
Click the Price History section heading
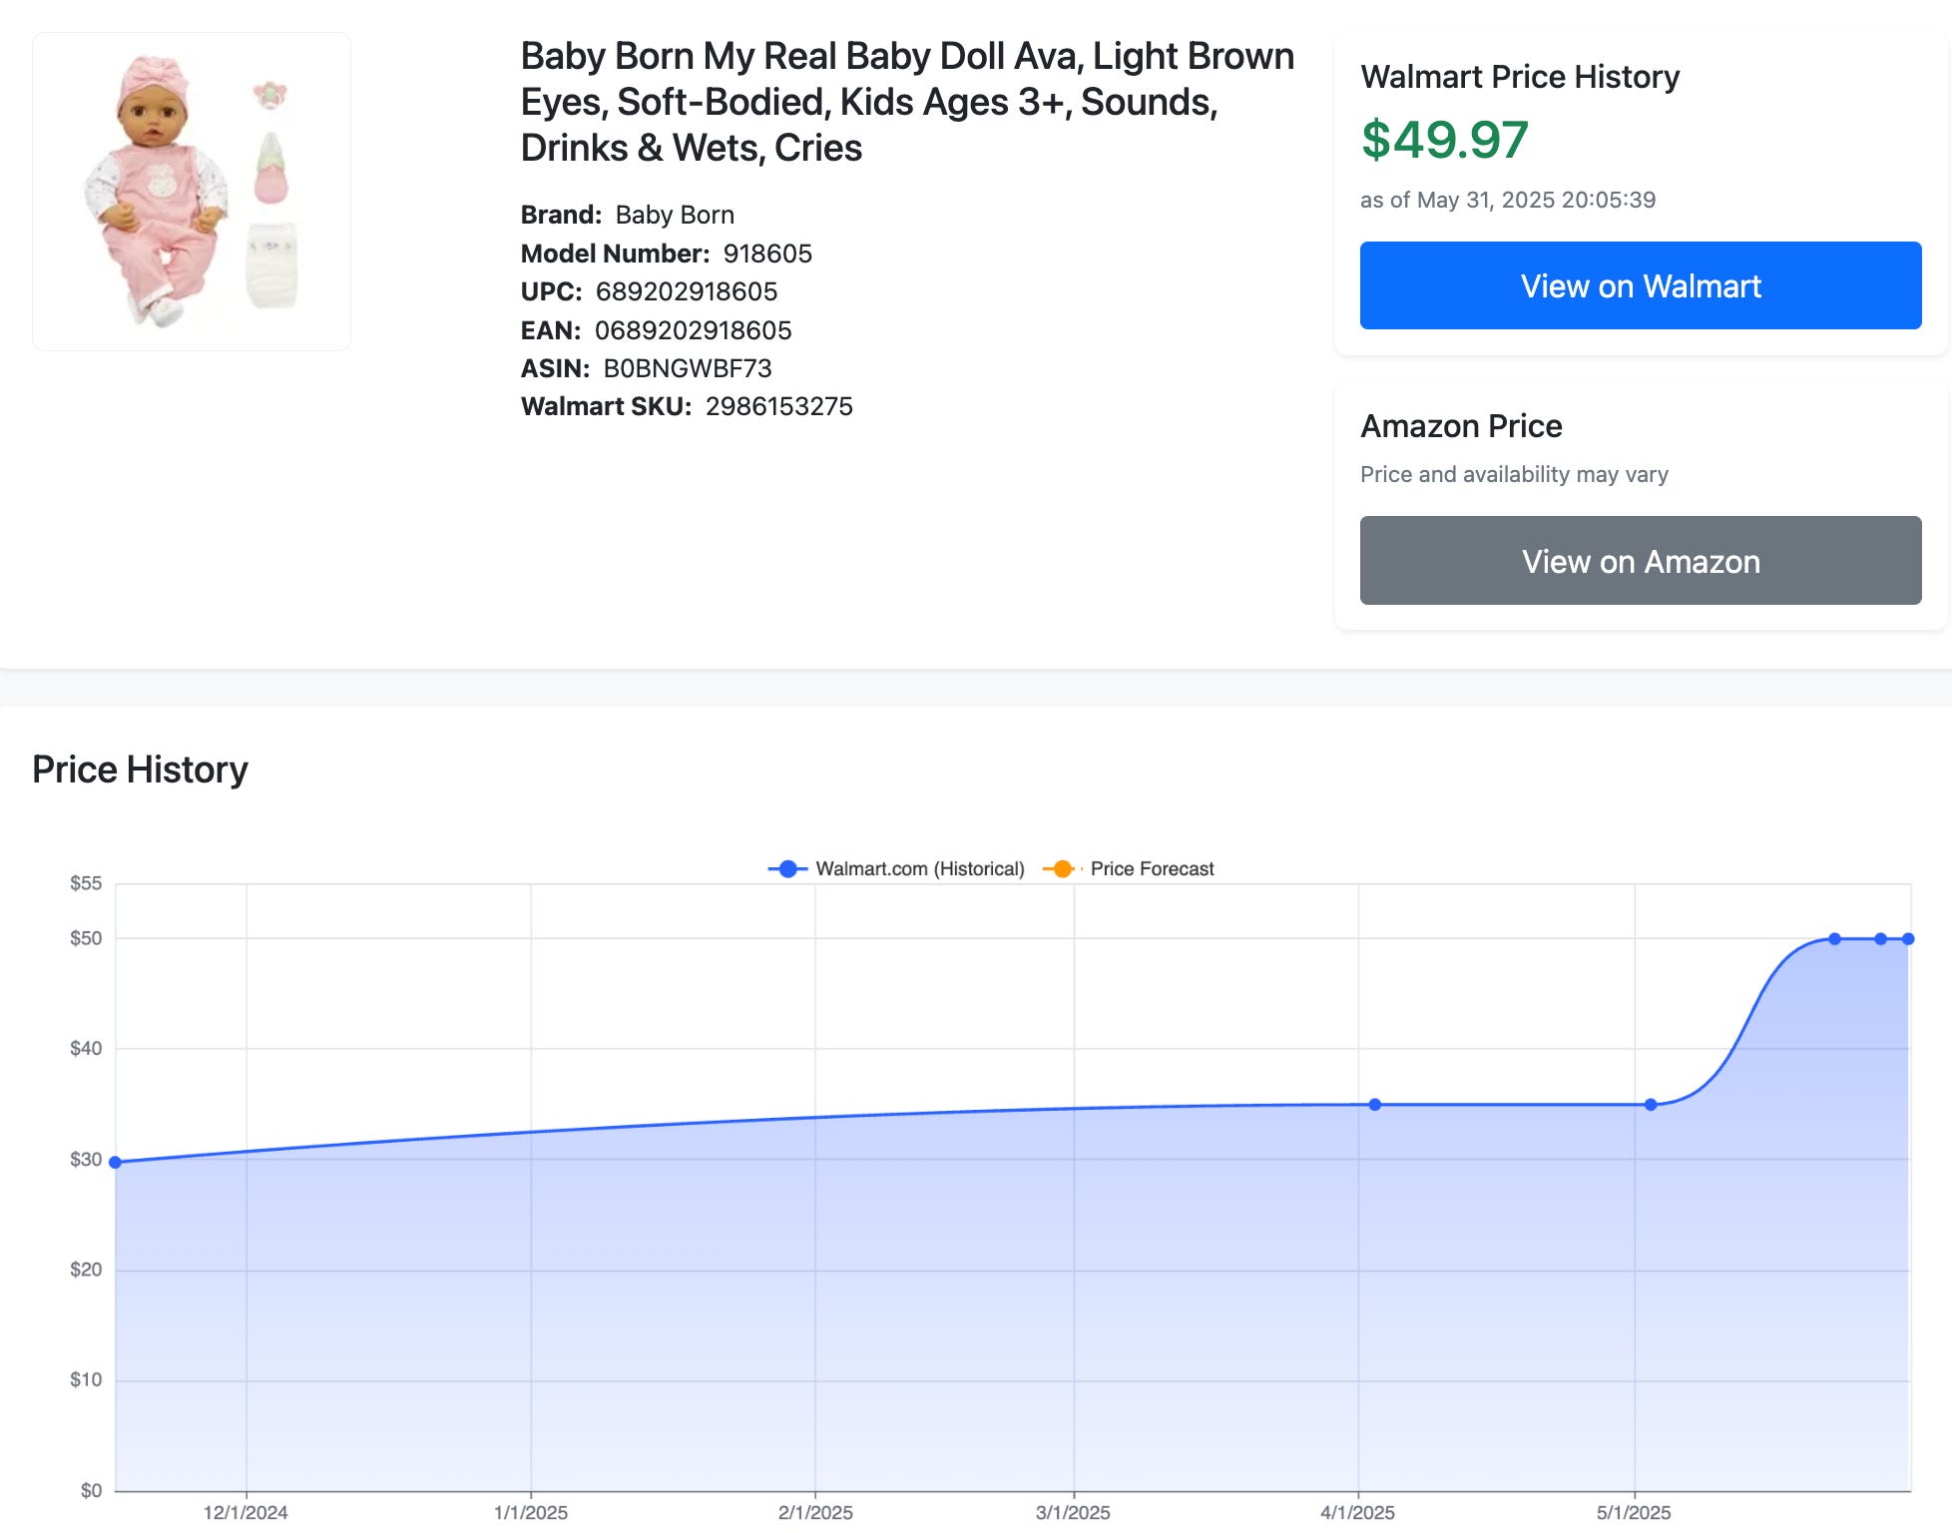[140, 769]
